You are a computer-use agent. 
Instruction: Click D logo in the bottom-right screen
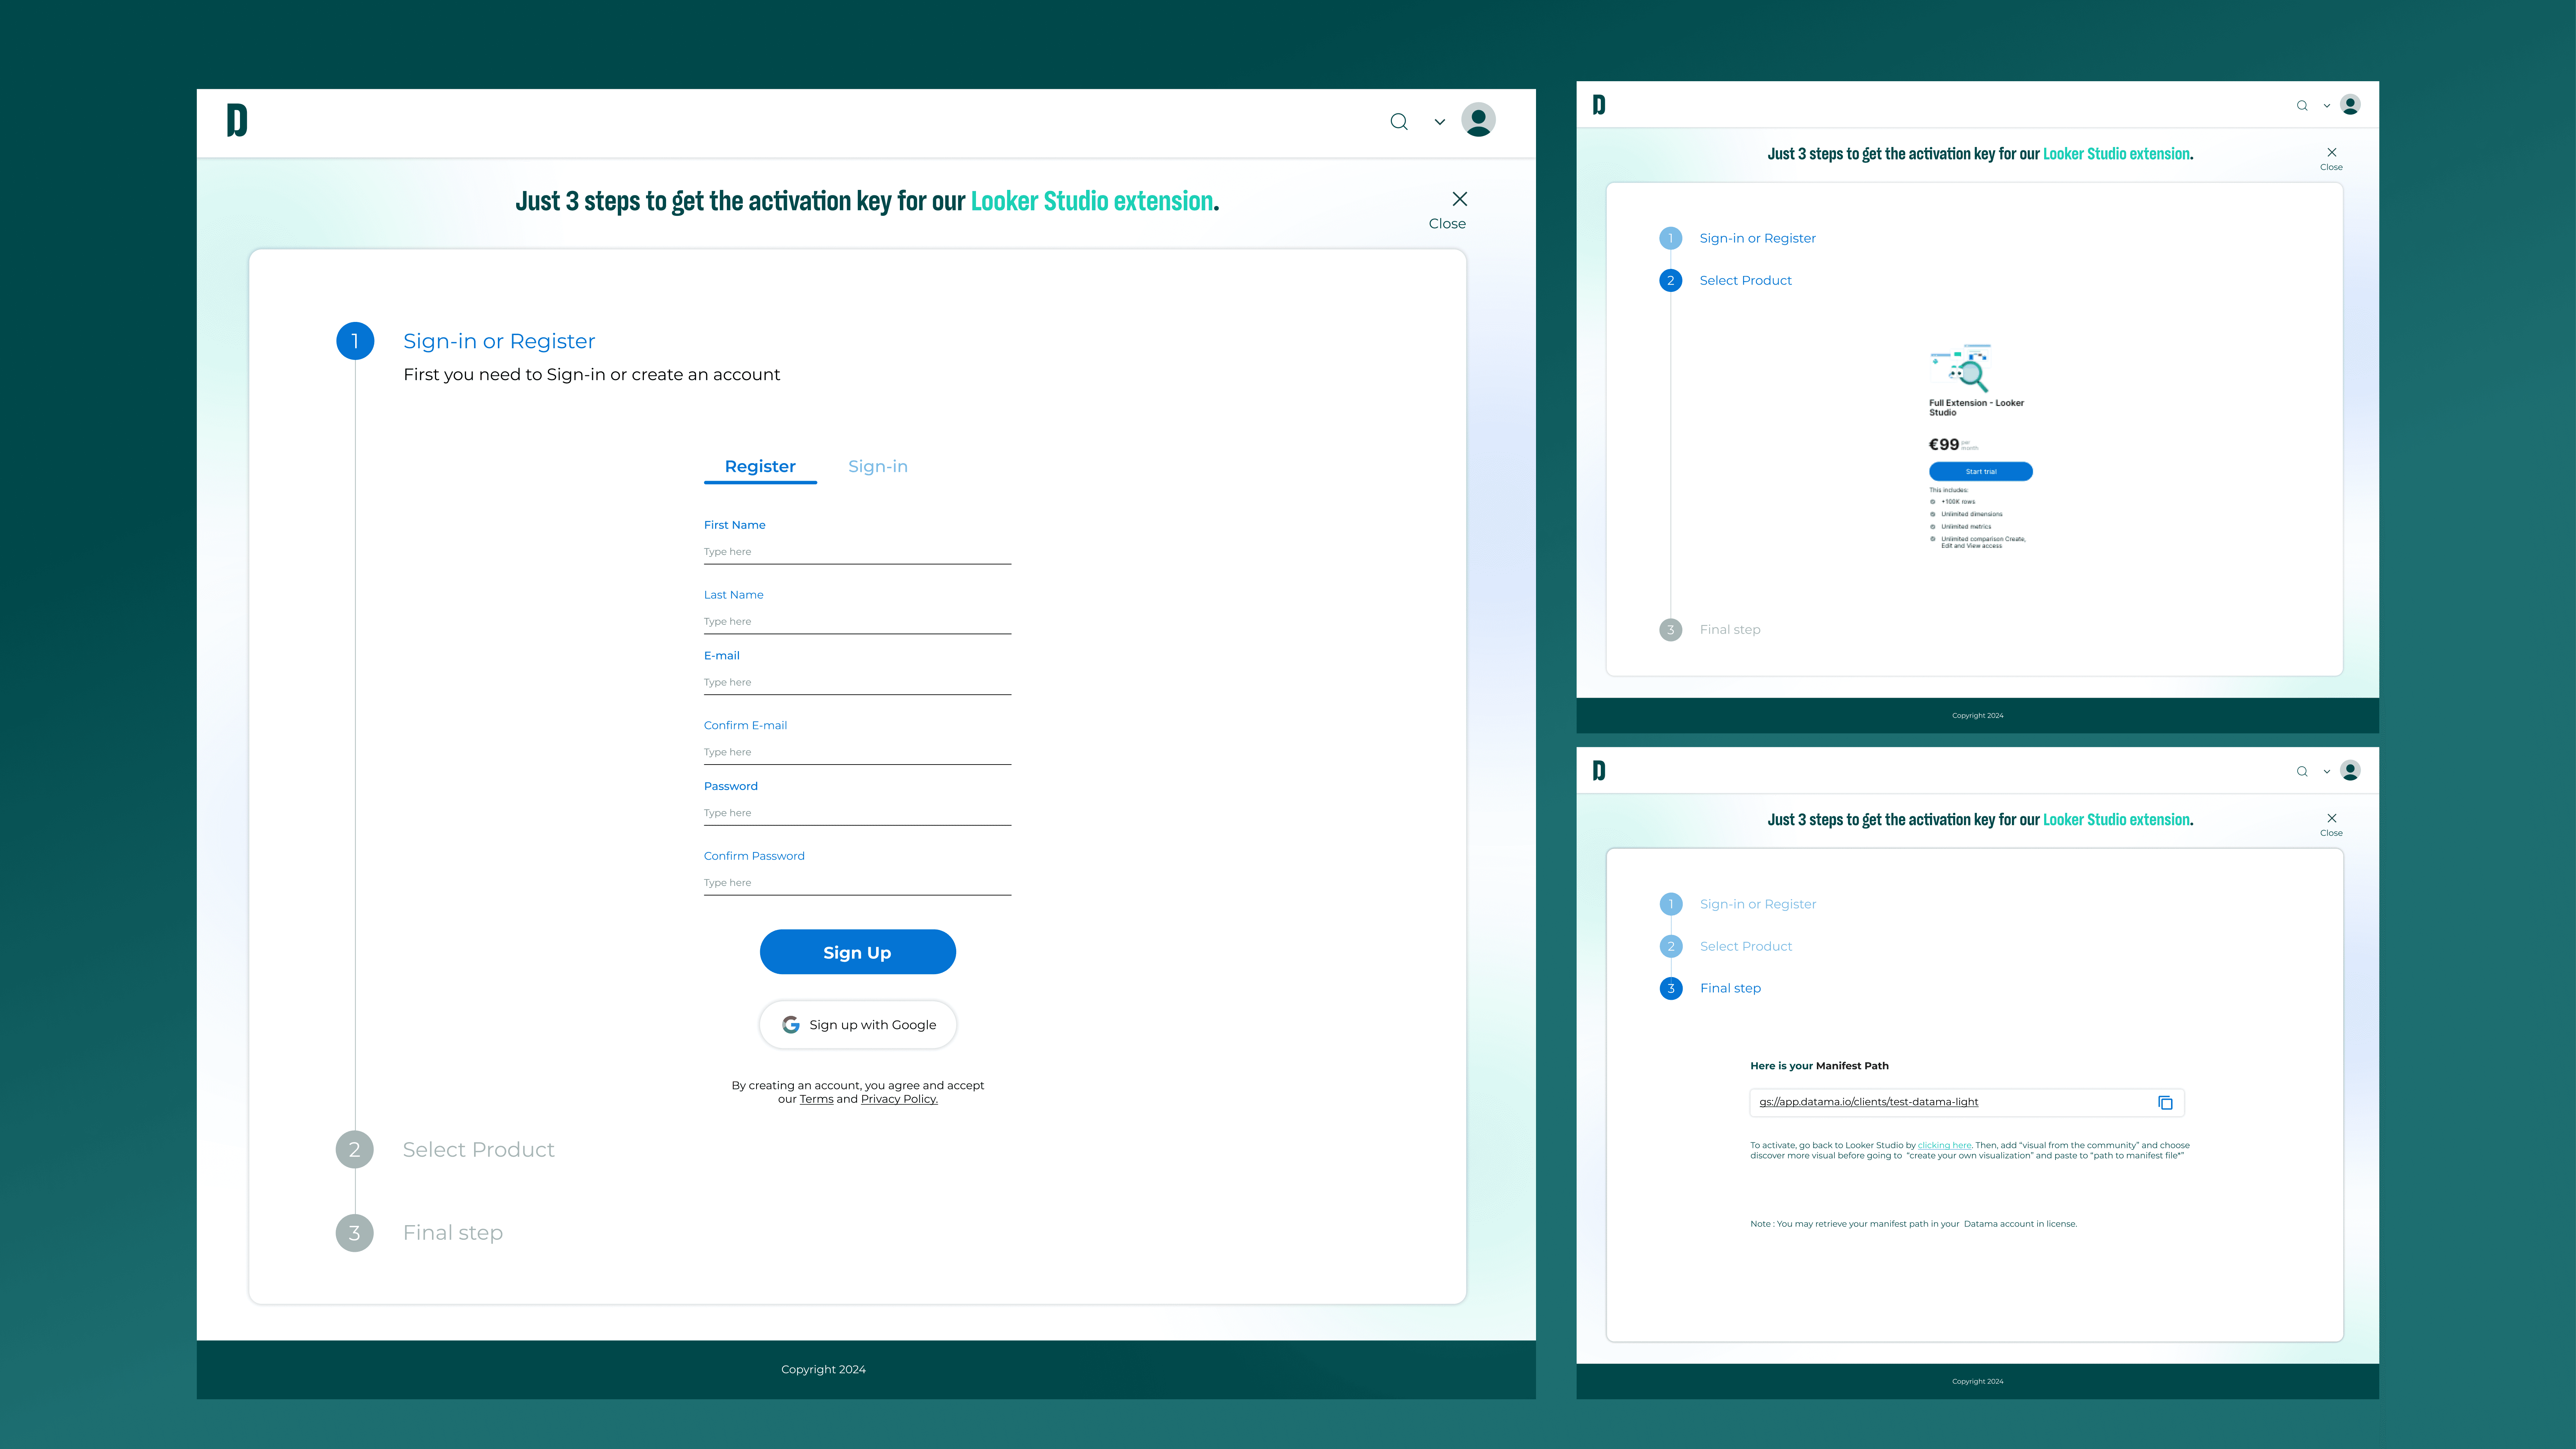tap(1599, 771)
